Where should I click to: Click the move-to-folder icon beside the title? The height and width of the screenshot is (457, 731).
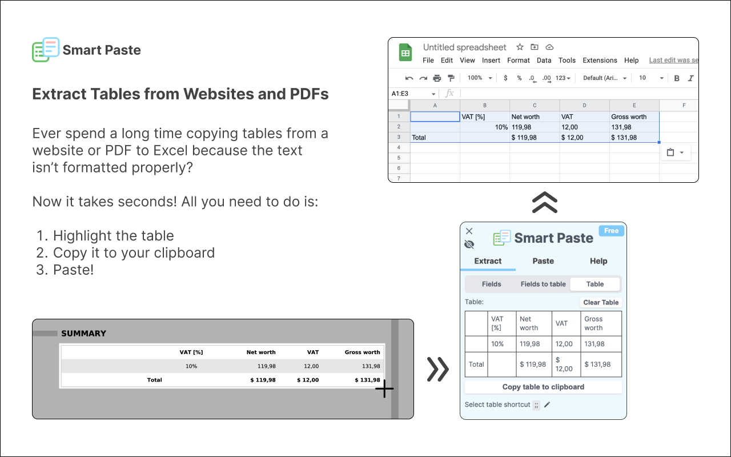pyautogui.click(x=535, y=47)
